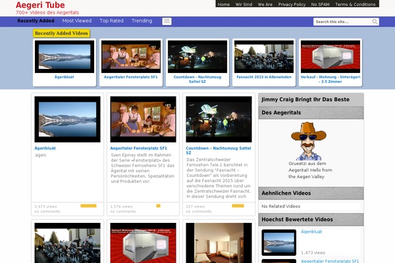
Task: Open the No SPAM page
Action: [x=320, y=5]
